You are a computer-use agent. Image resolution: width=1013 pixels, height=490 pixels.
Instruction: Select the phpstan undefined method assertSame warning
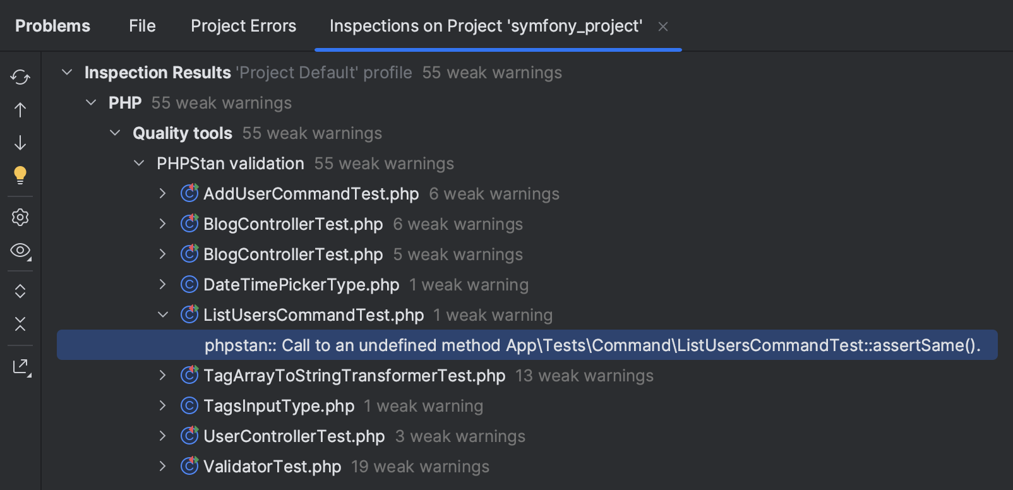(592, 345)
